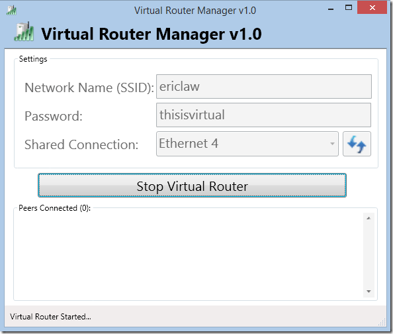Click the refresh connections arrows icon
Viewport: 393px width, 334px height.
click(357, 144)
